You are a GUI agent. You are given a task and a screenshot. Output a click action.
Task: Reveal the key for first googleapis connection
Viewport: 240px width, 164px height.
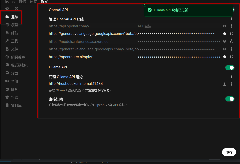pyautogui.click(x=224, y=34)
